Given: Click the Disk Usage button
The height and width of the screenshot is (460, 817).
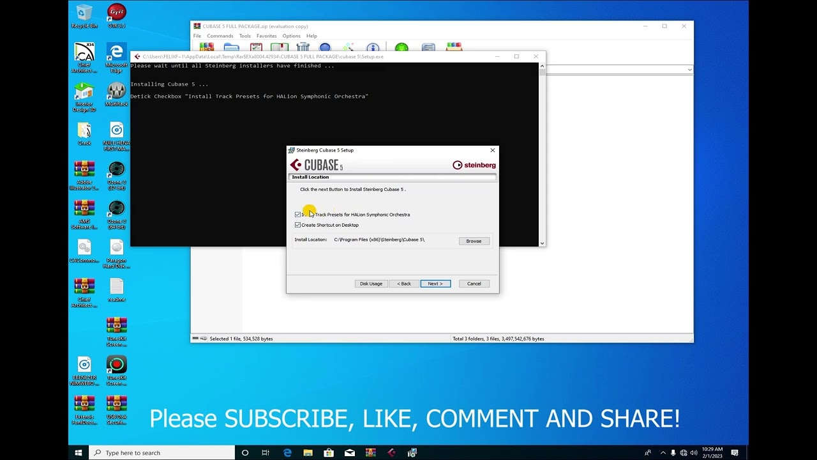Looking at the screenshot, I should 371,284.
